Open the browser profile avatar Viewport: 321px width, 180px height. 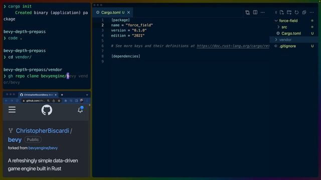point(82,100)
